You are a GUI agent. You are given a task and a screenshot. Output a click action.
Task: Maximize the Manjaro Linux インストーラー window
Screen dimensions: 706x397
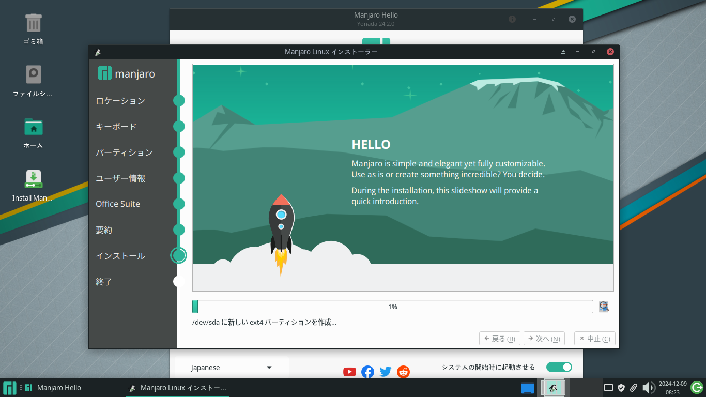click(594, 52)
